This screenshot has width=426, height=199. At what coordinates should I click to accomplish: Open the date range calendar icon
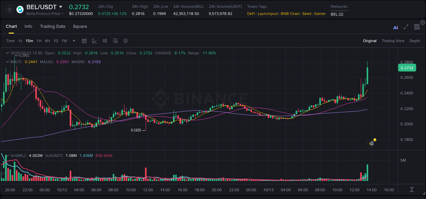84,41
